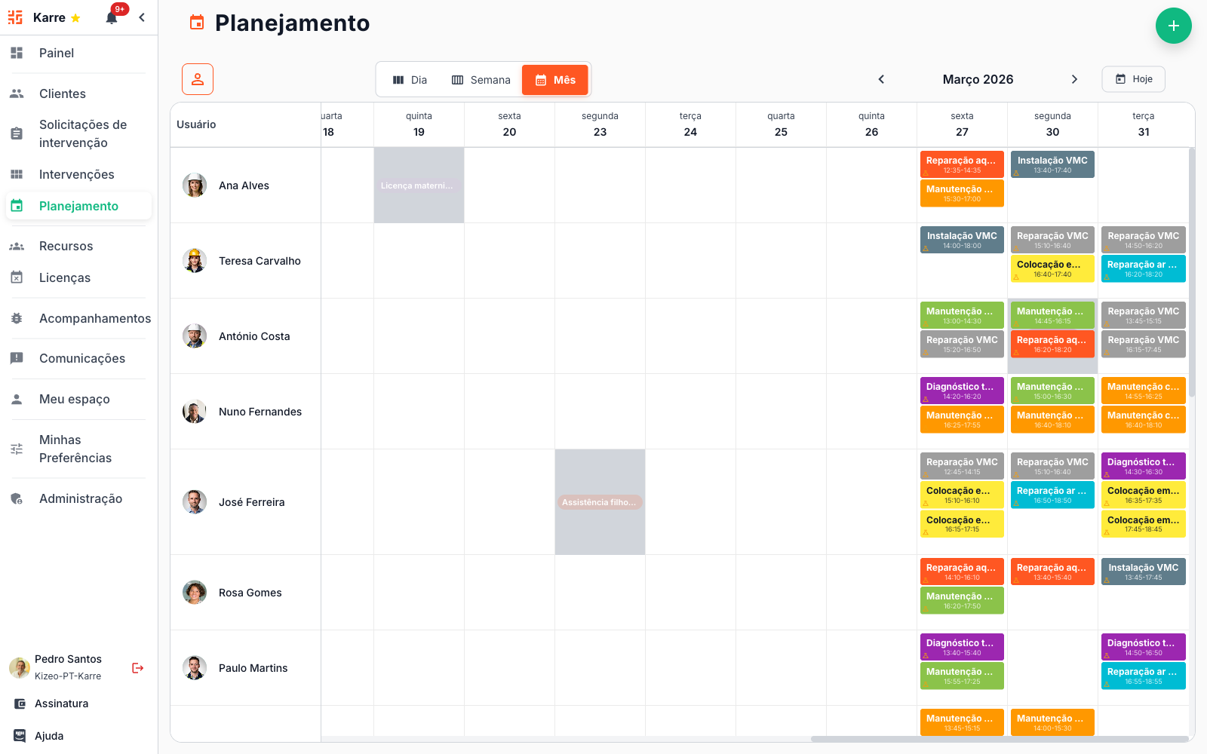Click the favorite star next to Karre
This screenshot has height=754, width=1207.
coord(75,18)
